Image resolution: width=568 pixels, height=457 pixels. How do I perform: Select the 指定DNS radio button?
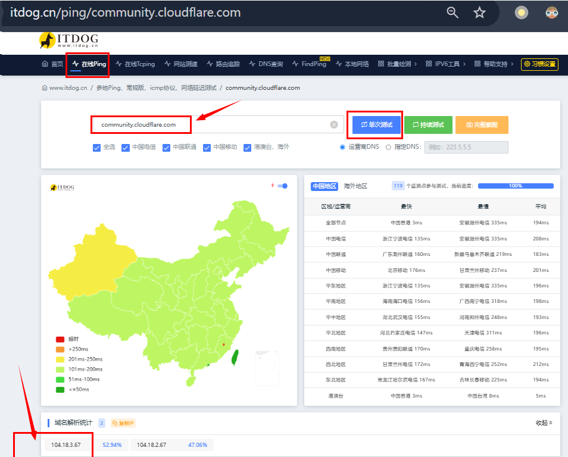tap(388, 148)
